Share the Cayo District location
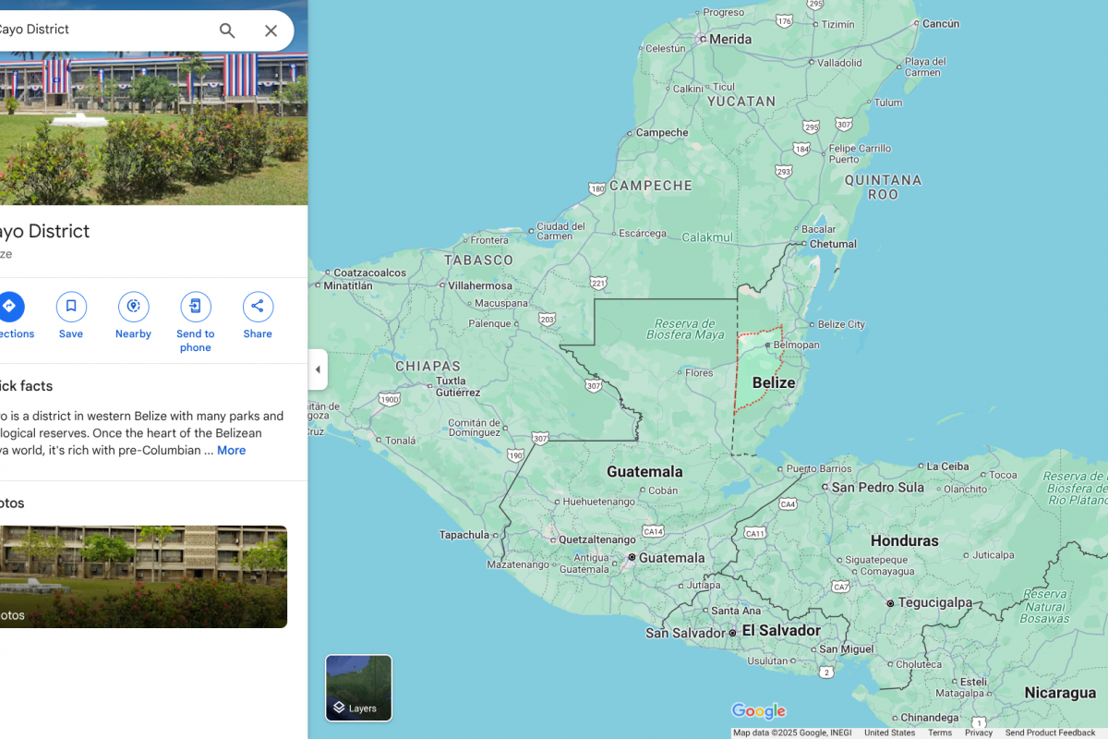Viewport: 1108px width, 739px height. pyautogui.click(x=258, y=308)
